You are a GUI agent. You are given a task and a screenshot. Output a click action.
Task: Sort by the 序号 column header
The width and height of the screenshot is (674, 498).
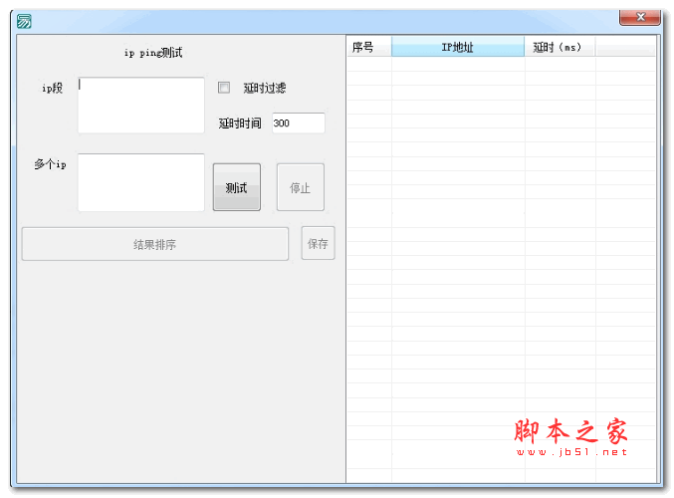click(x=369, y=47)
